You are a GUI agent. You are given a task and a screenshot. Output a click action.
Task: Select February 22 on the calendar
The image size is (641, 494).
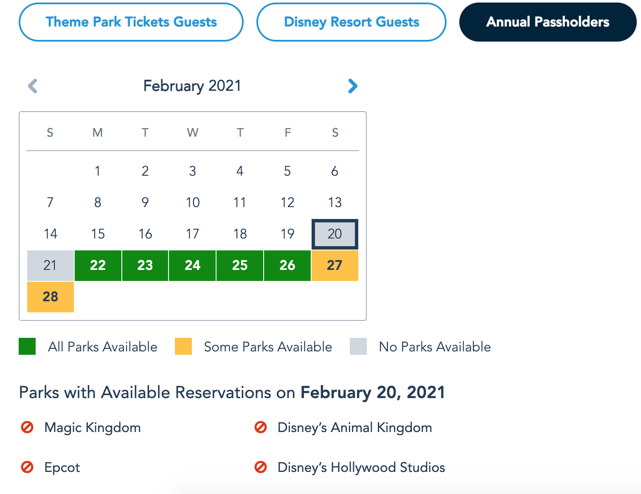tap(98, 265)
